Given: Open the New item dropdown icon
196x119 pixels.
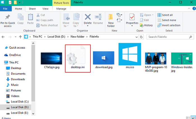Looking at the screenshot, I should (119, 15).
